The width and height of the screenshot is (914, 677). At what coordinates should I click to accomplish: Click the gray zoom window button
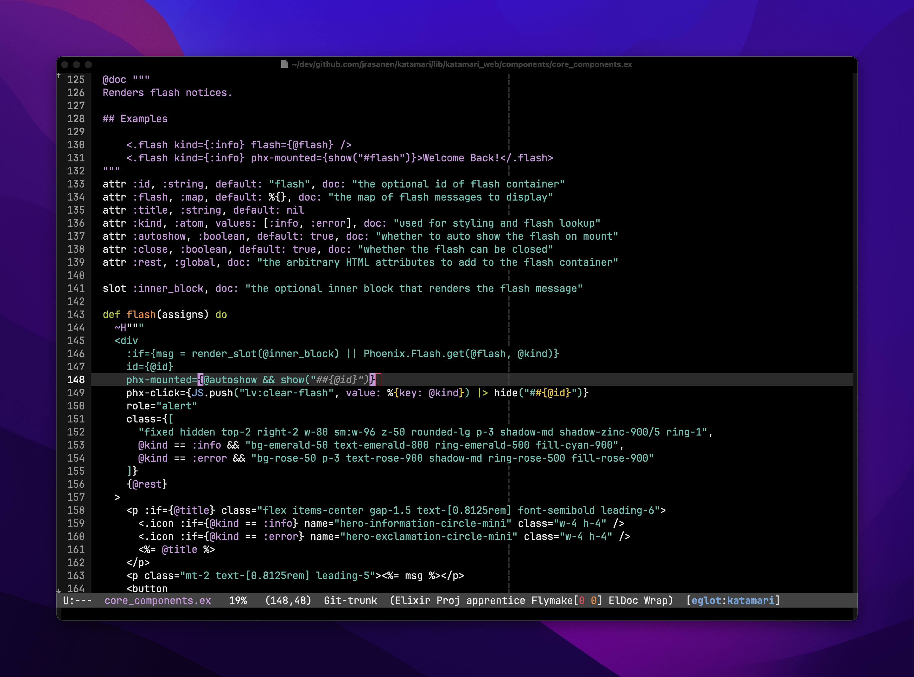[x=88, y=65]
